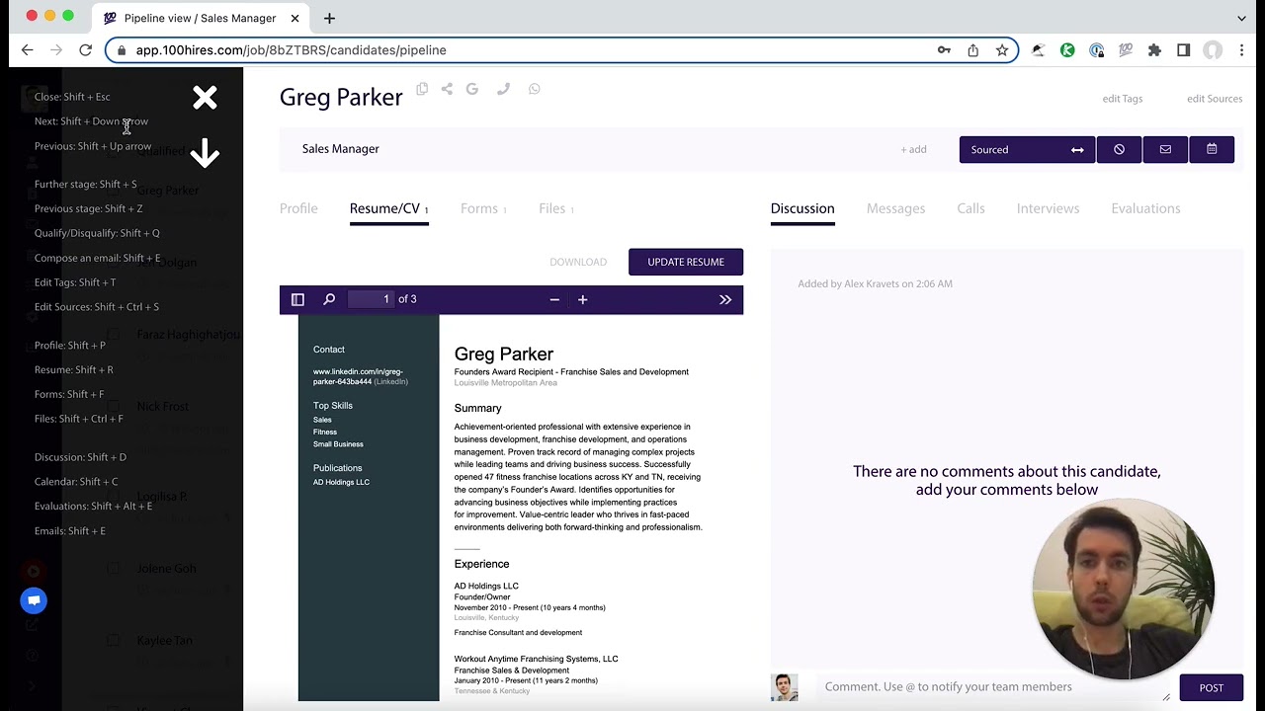Disqualify candidate with the ban icon button
This screenshot has height=711, width=1265.
coord(1119,149)
